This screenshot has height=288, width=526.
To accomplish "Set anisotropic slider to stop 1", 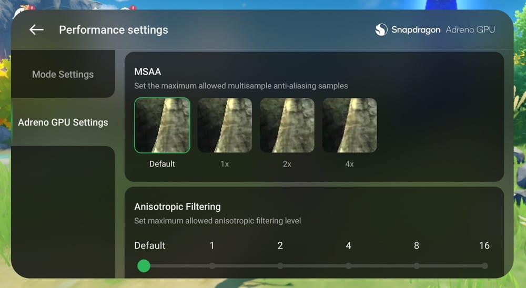I will click(211, 266).
